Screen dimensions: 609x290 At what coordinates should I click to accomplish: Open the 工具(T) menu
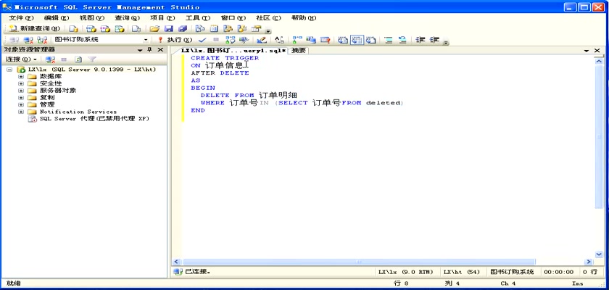coord(198,18)
